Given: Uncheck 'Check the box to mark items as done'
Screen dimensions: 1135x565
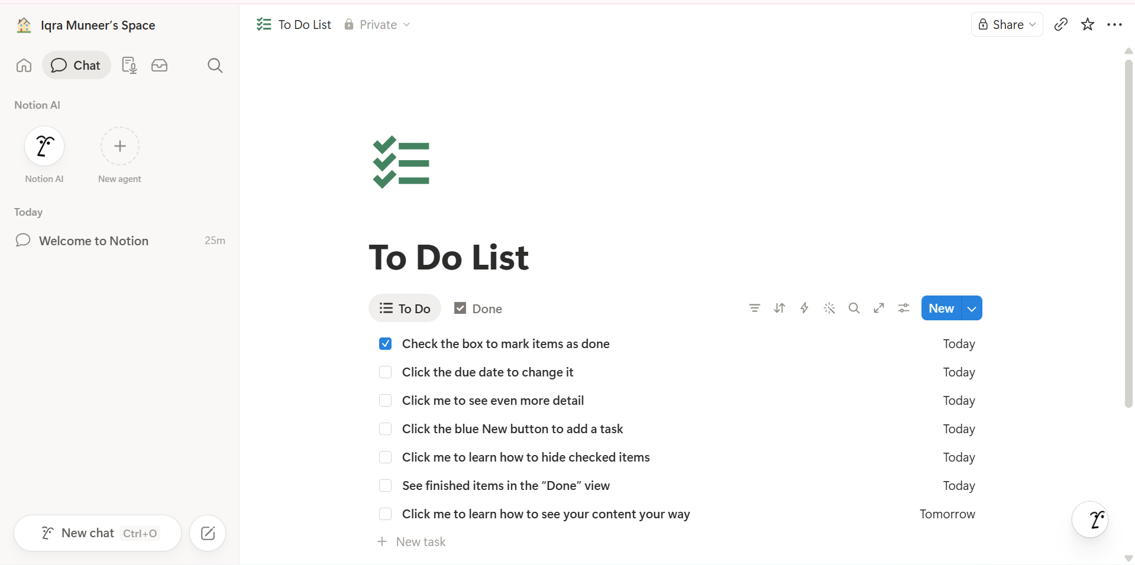Looking at the screenshot, I should 386,344.
